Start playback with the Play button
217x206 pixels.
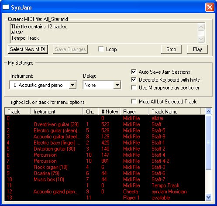[197, 49]
